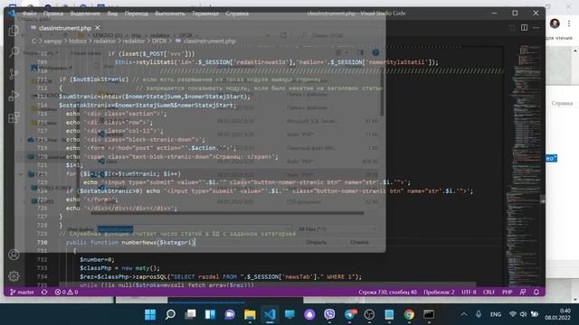Show hidden system tray icons chevron
This screenshot has height=325, width=579.
coord(464,314)
